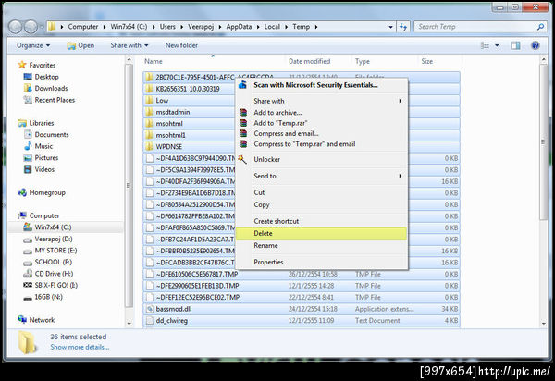
Task: Click the change view icon
Action: click(x=485, y=45)
